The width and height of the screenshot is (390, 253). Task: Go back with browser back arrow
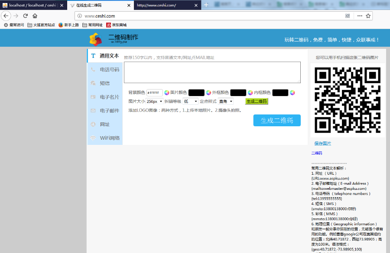[x=6, y=16]
